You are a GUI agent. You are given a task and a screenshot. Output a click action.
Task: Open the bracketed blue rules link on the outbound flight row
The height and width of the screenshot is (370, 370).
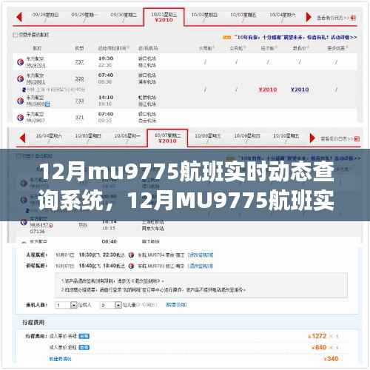point(201,255)
